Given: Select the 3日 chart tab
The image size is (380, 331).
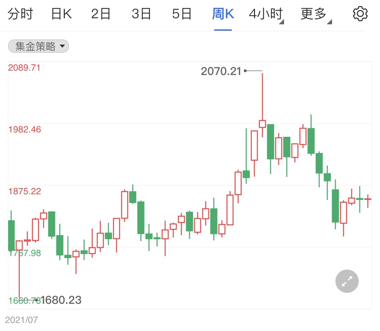Looking at the screenshot, I should [141, 14].
